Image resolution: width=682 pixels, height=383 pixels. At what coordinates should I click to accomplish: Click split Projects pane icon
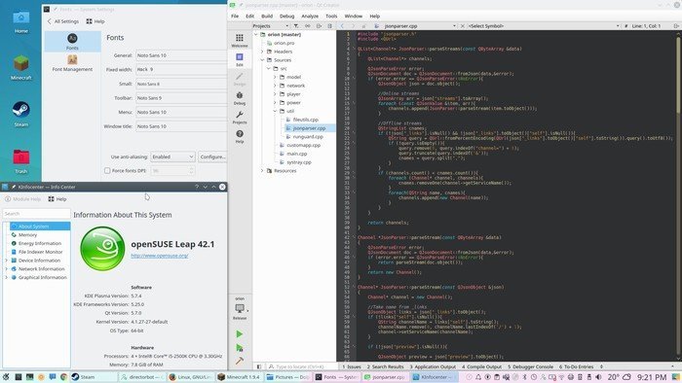point(319,26)
